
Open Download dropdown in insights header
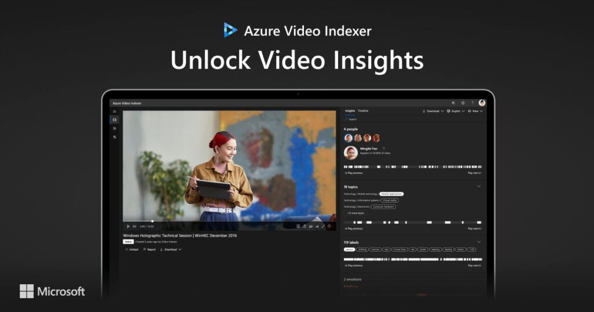coord(433,111)
